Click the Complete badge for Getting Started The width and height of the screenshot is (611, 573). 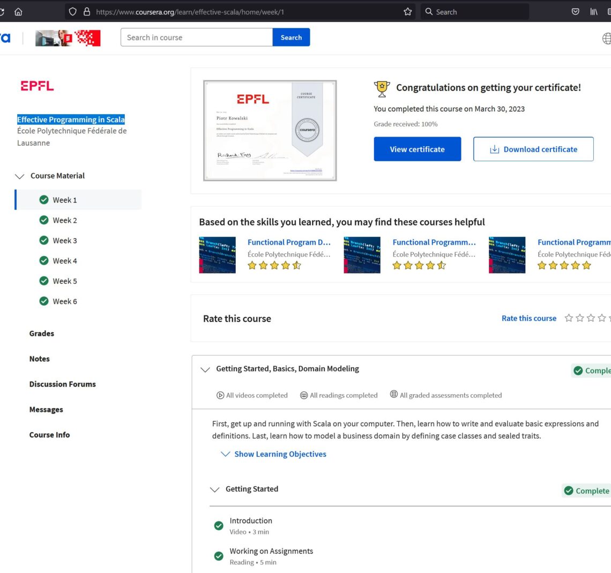(586, 491)
